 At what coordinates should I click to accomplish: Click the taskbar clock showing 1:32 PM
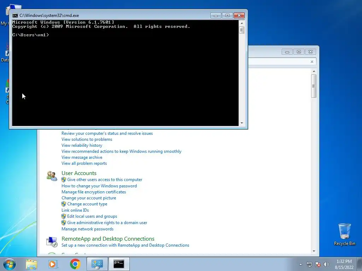pos(344,264)
